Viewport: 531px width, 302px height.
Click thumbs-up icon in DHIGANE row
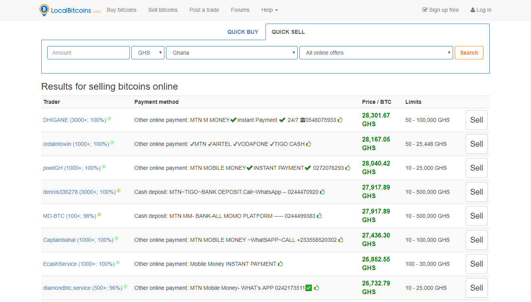(x=340, y=120)
